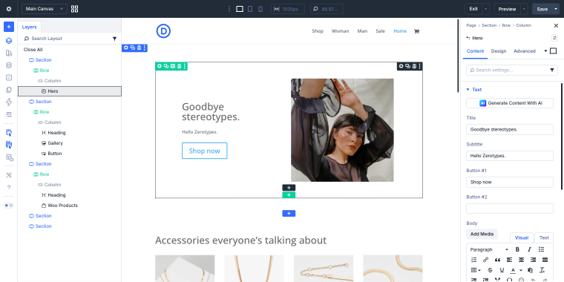Apply strikethrough in body editor
Viewport: 564px width, 282px height.
click(x=490, y=270)
